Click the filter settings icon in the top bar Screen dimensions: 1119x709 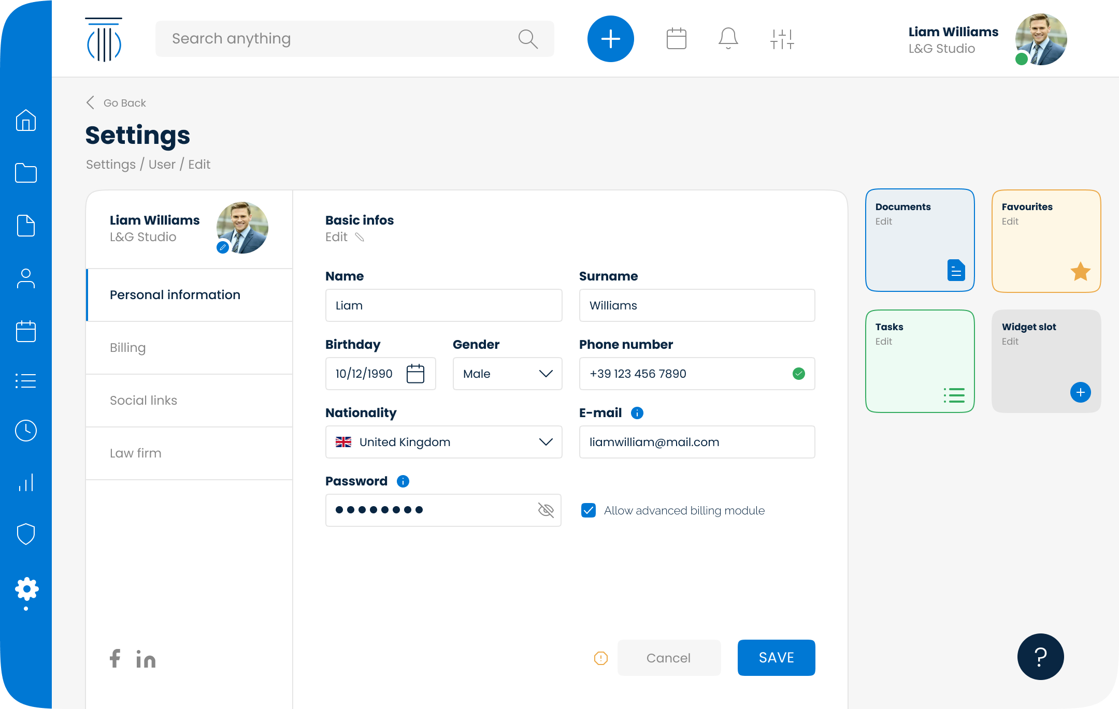coord(782,38)
